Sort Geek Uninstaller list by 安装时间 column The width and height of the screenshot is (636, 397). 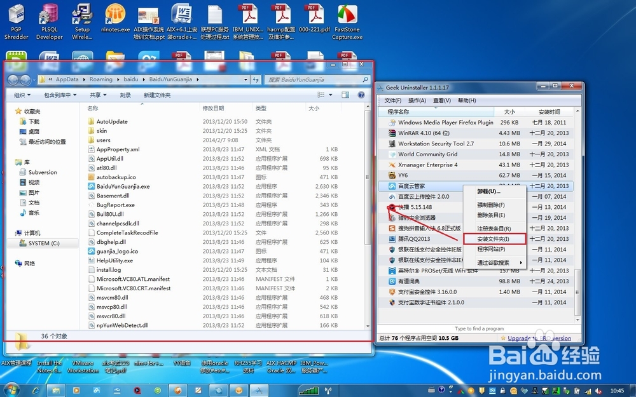point(550,112)
